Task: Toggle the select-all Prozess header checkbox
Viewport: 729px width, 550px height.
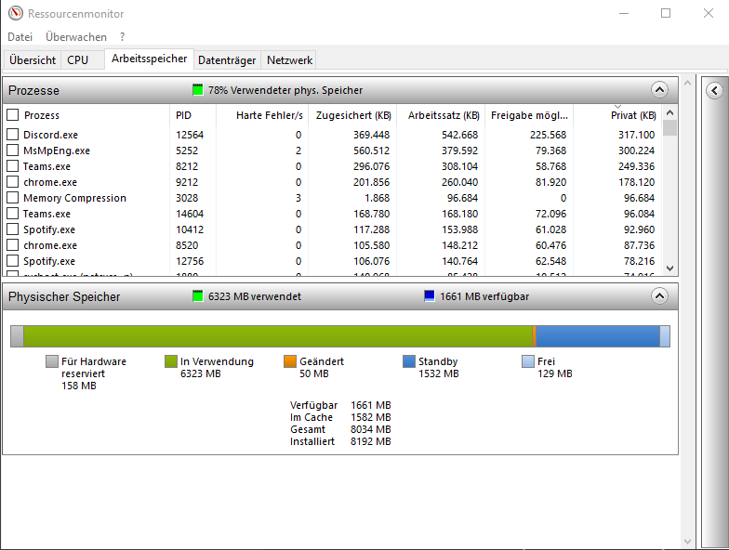Action: pos(13,115)
